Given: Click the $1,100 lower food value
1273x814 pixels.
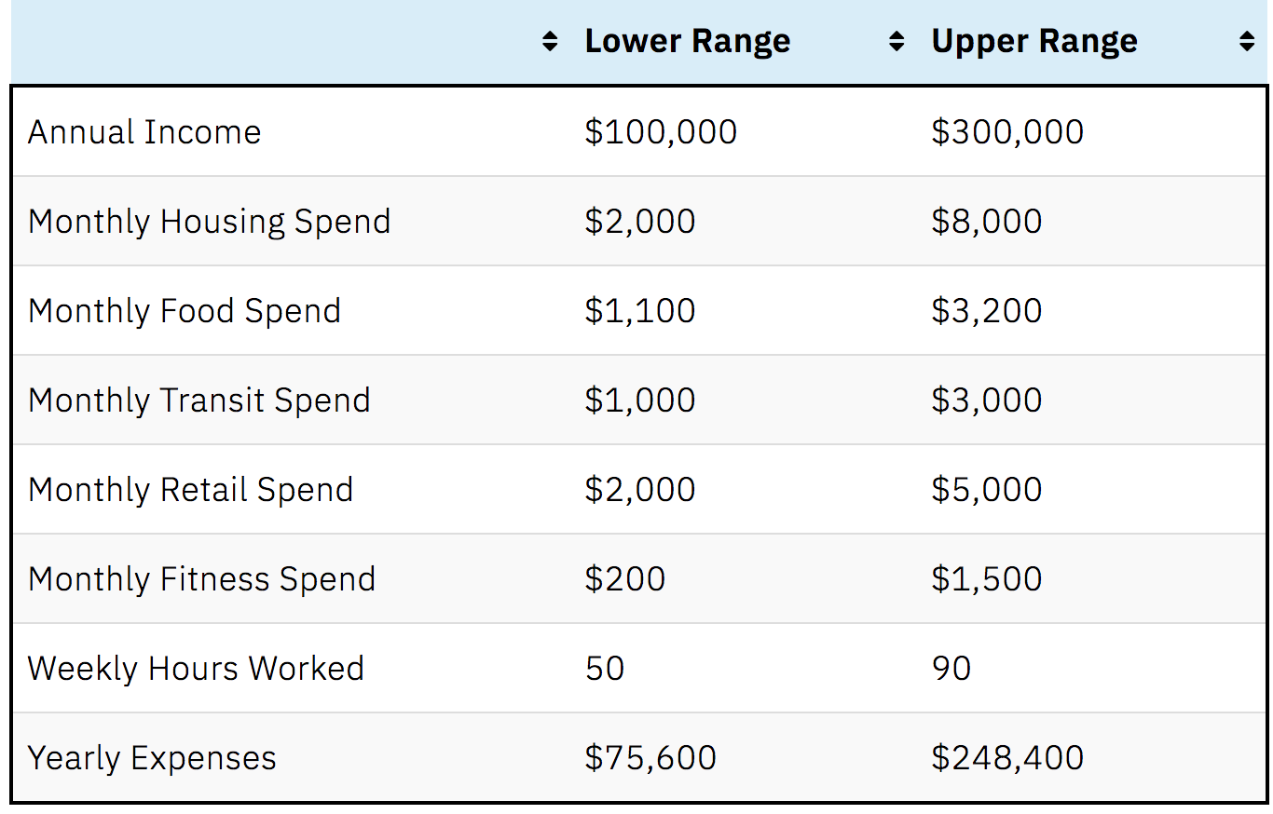Looking at the screenshot, I should (x=640, y=311).
